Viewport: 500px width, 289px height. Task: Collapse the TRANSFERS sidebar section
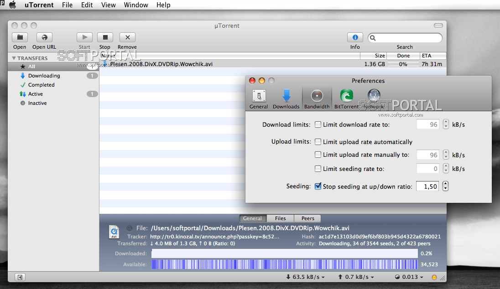(14, 58)
